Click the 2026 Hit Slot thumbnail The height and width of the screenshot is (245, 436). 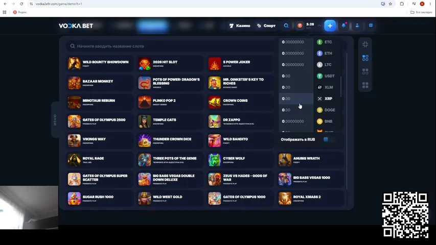[144, 64]
